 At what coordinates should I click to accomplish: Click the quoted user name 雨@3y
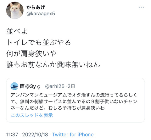[28, 86]
